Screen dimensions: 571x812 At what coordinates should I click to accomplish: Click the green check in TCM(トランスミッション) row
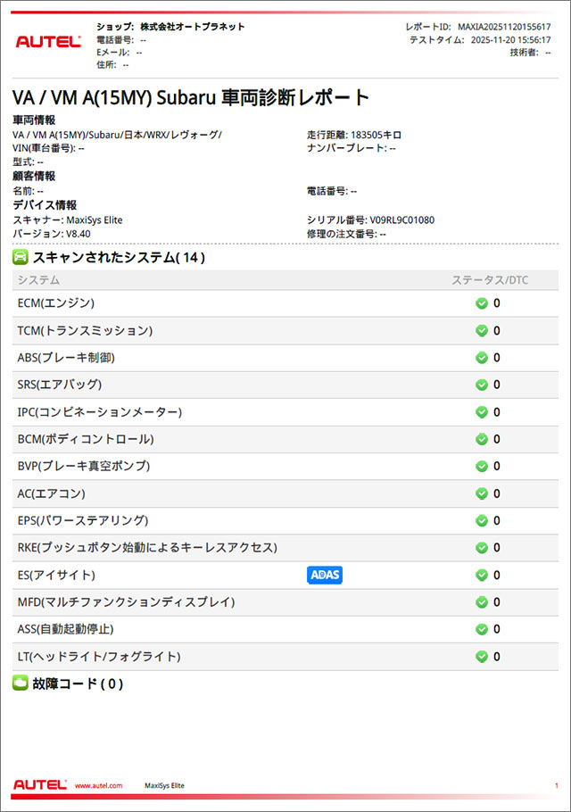click(x=482, y=330)
